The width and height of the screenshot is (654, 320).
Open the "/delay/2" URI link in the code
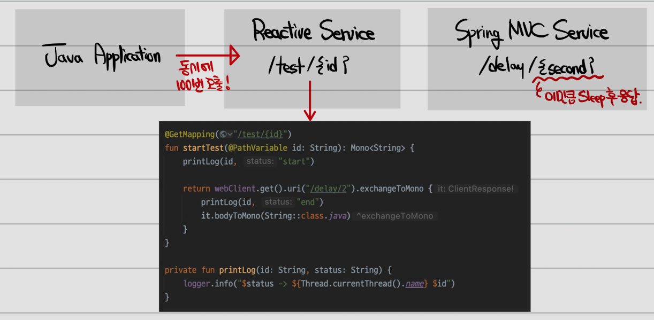tap(329, 189)
